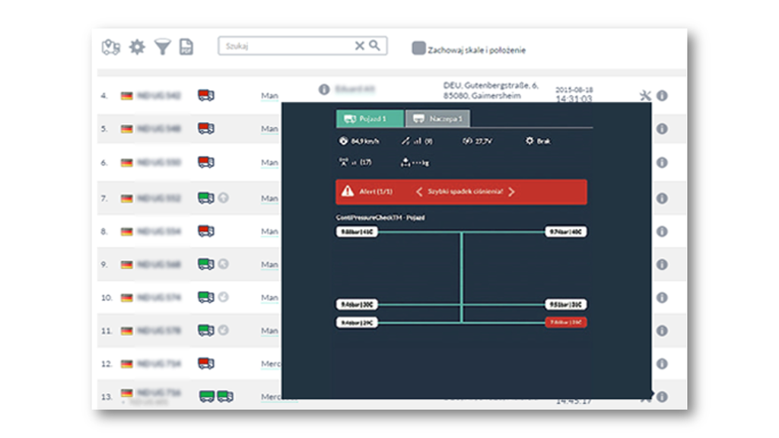Focus the Szukaj search field
This screenshot has height=438, width=779.
click(302, 46)
